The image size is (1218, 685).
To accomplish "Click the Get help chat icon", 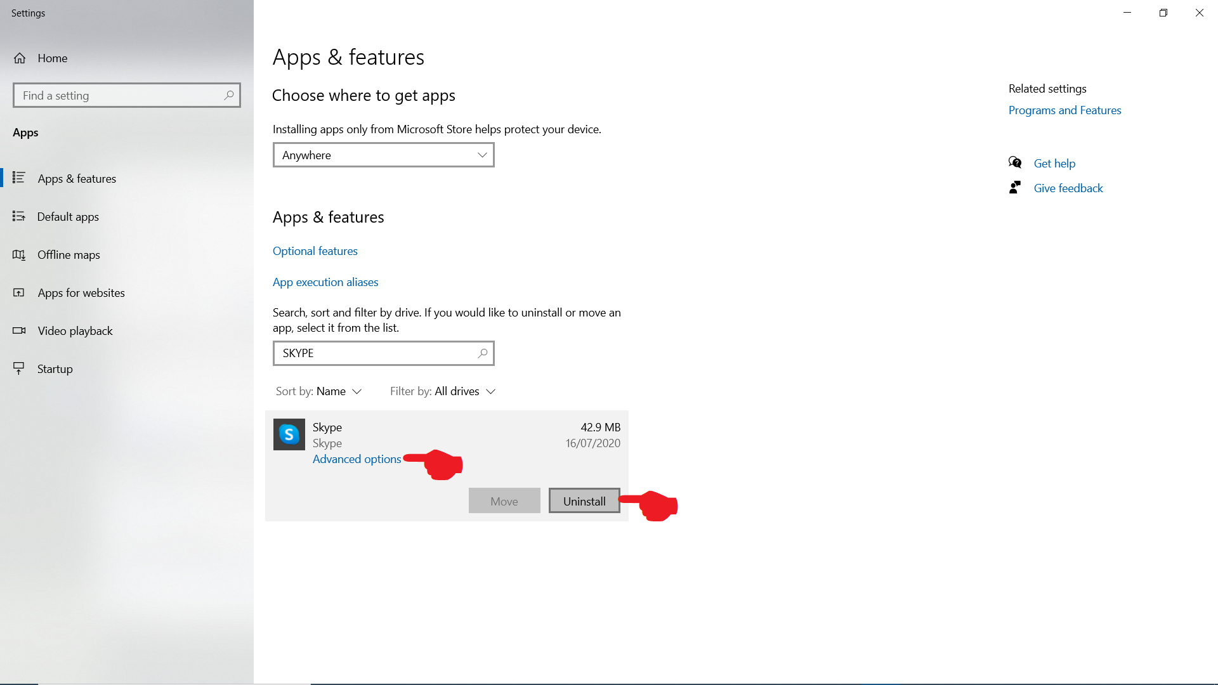I will (x=1015, y=163).
